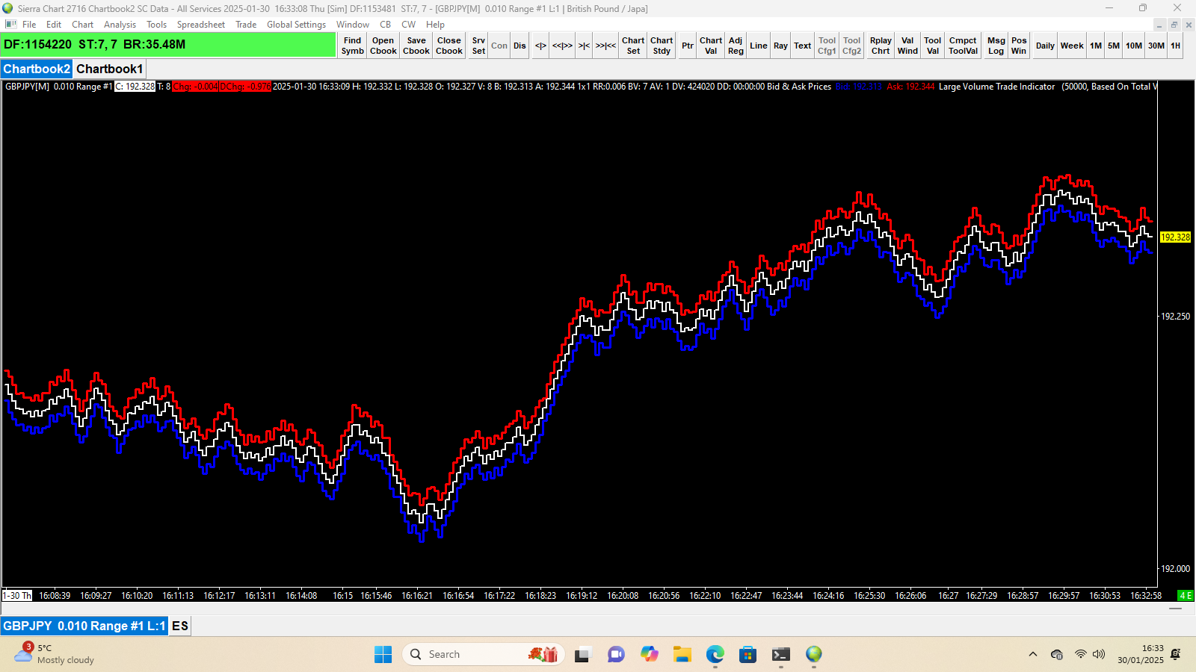Click the Chart Stdy toolbar button
The image size is (1196, 672).
coord(662,46)
